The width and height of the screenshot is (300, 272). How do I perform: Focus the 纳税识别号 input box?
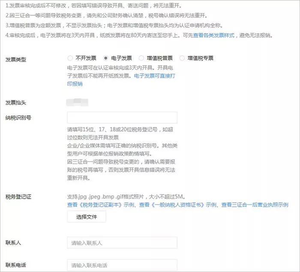coord(122,118)
